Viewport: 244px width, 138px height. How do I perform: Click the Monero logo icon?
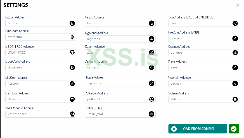click(72, 114)
